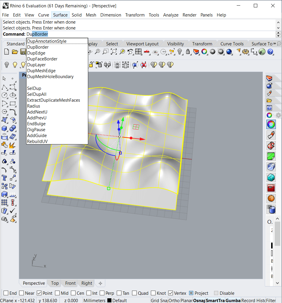
Task: Open the Layers panel tab icon
Action: coord(269,78)
